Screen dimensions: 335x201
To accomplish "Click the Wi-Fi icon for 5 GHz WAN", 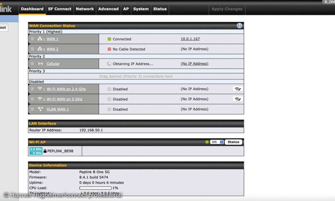I will pyautogui.click(x=40, y=99).
